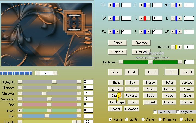This screenshot has width=196, height=123.
Task: Apply the Posterize preset
Action: tap(131, 96)
